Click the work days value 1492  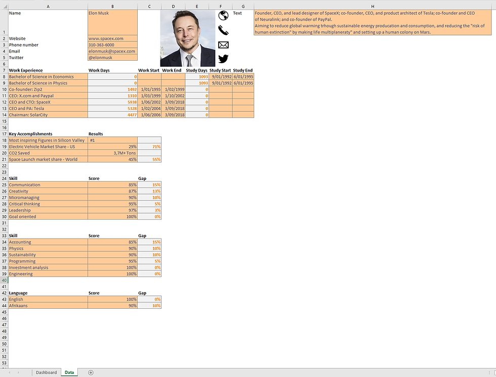[112, 89]
